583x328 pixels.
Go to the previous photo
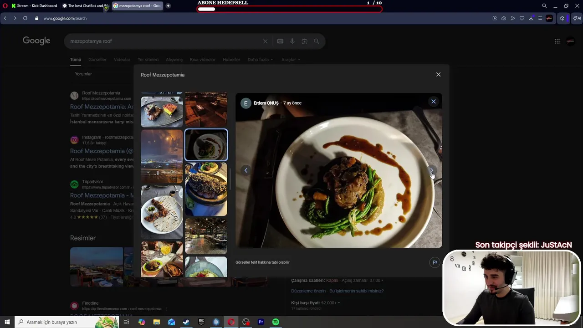(x=246, y=170)
